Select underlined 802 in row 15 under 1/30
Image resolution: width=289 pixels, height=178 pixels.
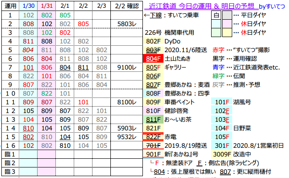(28, 137)
